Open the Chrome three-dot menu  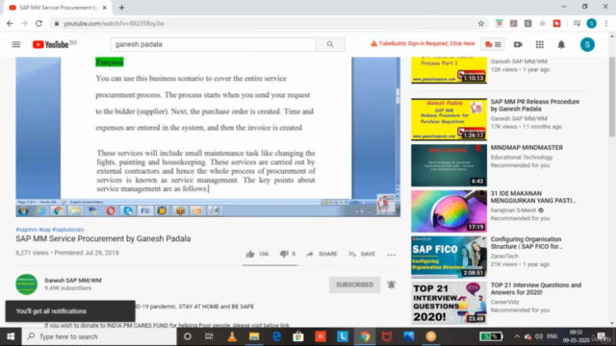tap(606, 23)
